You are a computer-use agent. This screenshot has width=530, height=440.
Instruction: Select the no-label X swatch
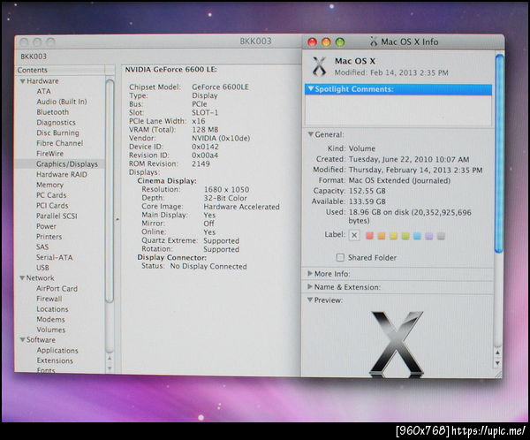[x=354, y=235]
